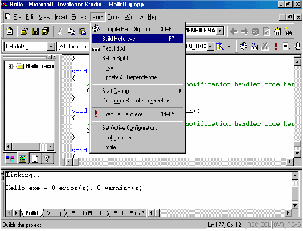The image size is (303, 231).
Task: Switch to Find in Files 2 tab
Action: (129, 213)
